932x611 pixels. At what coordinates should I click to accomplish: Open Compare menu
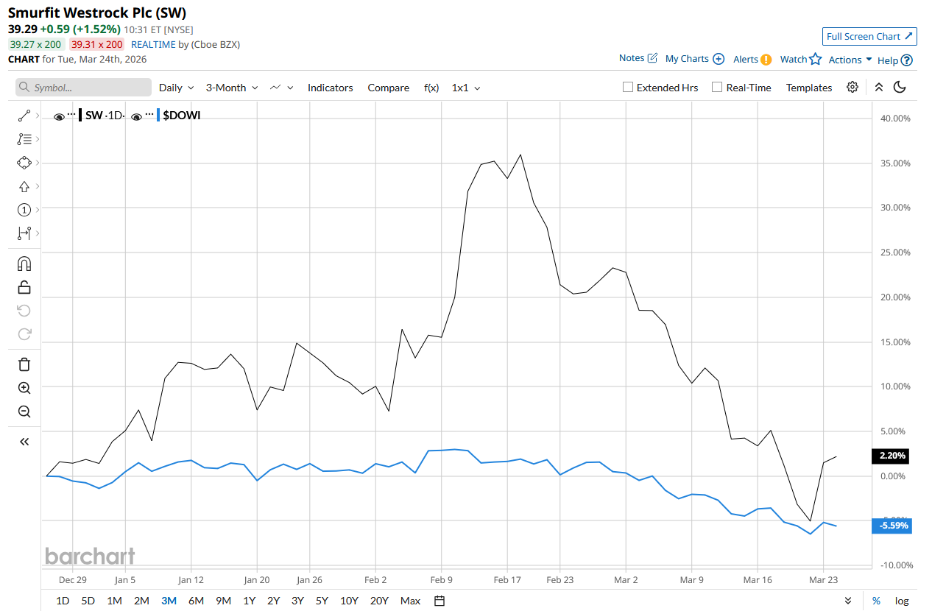[388, 87]
